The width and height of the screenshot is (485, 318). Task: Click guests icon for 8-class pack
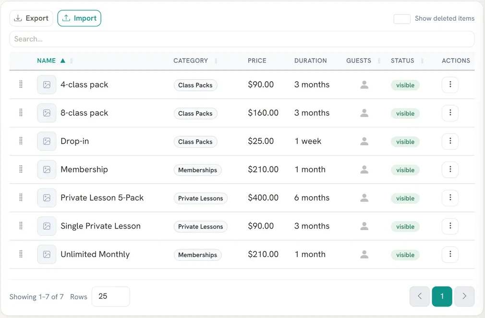pyautogui.click(x=364, y=113)
